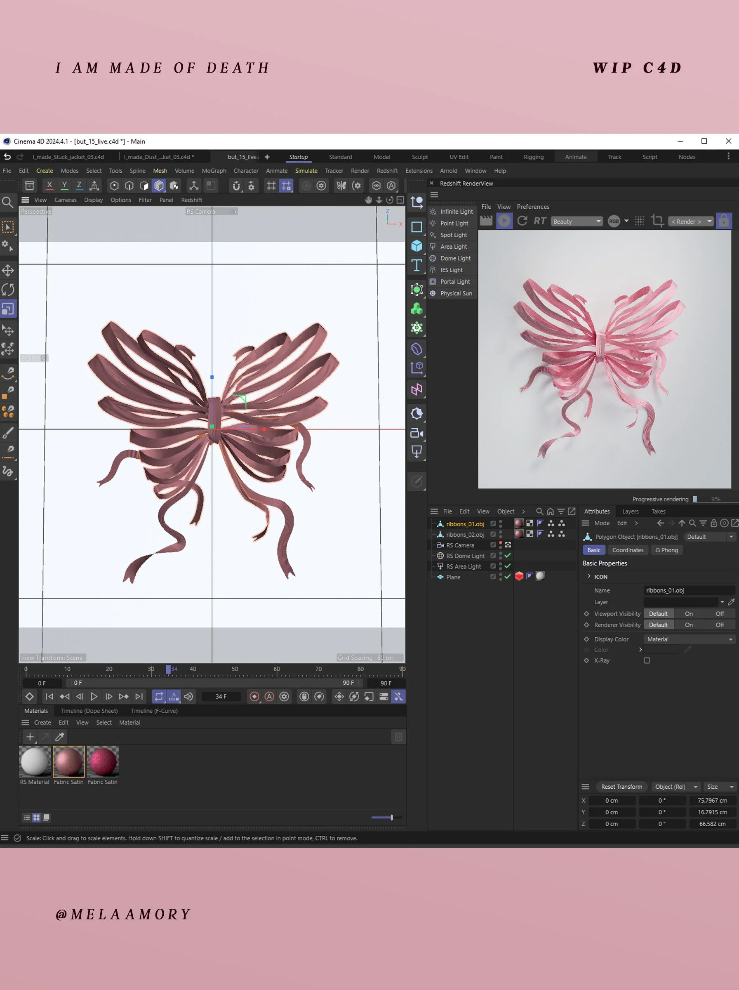The width and height of the screenshot is (739, 990).
Task: Open the Simulate menu
Action: (x=306, y=171)
